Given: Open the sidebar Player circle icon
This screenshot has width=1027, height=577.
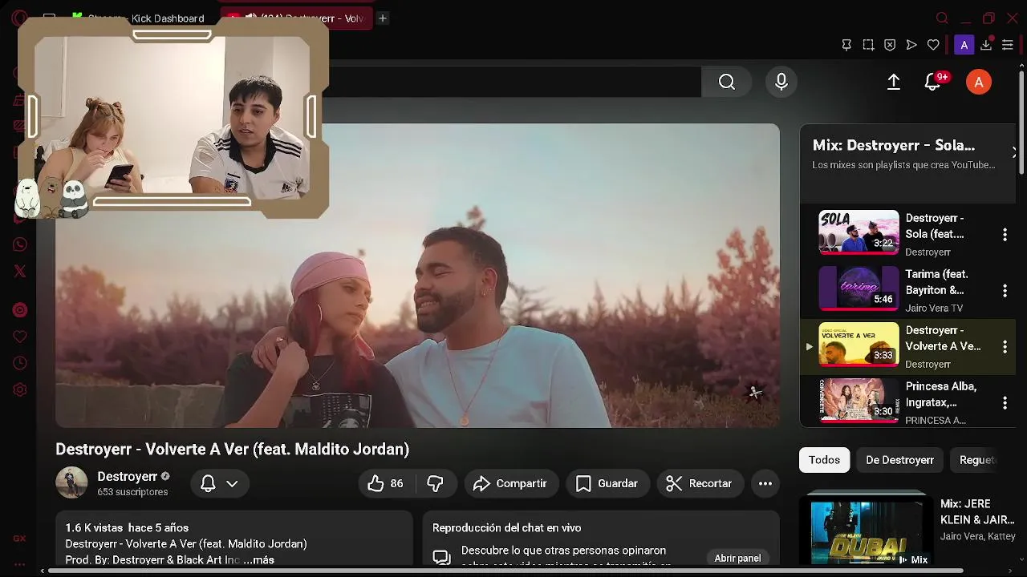Looking at the screenshot, I should tap(20, 310).
